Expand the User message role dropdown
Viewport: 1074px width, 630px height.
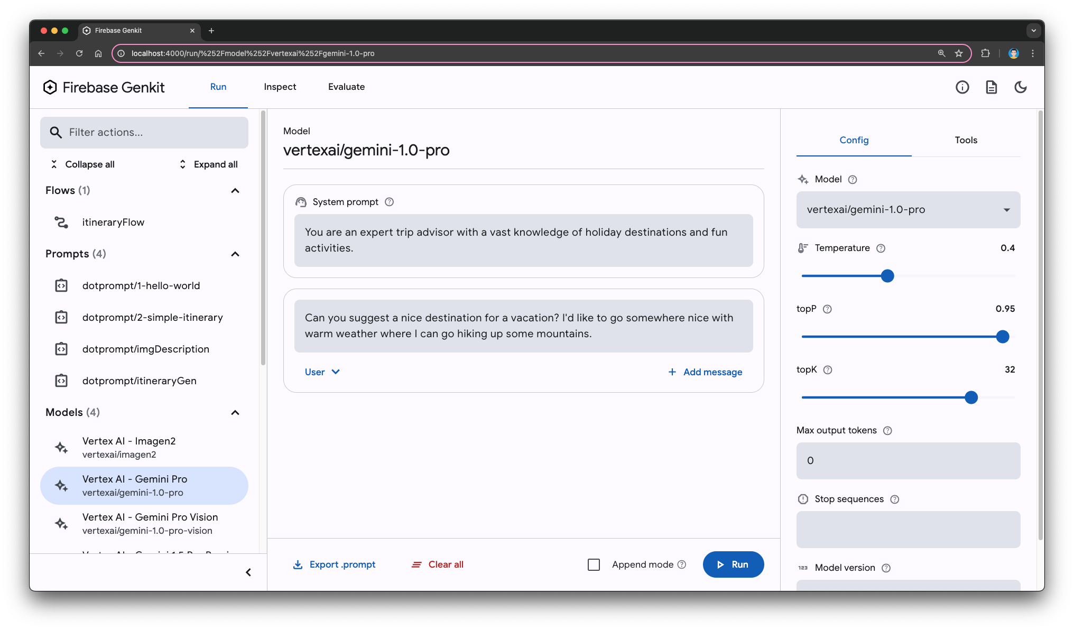(321, 371)
